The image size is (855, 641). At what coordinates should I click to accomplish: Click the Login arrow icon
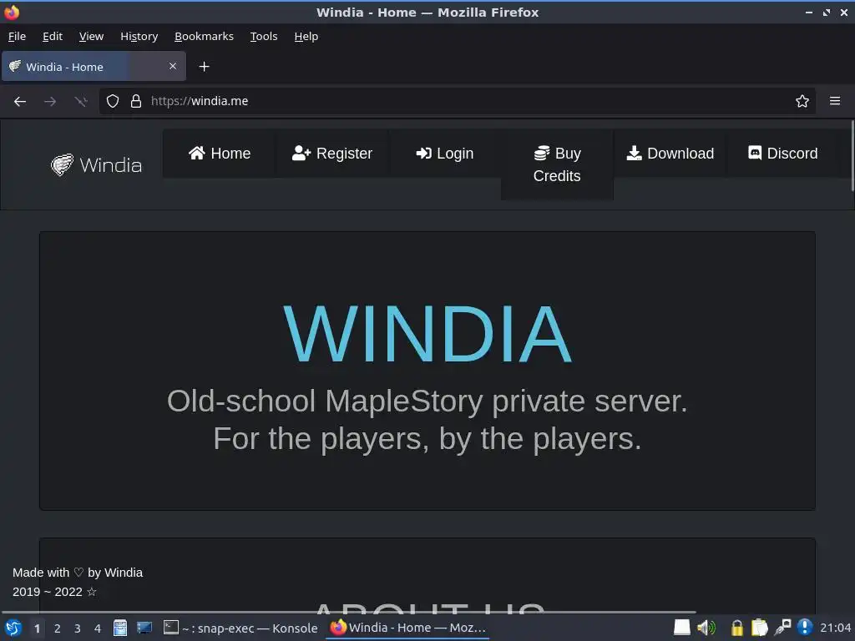click(x=423, y=154)
